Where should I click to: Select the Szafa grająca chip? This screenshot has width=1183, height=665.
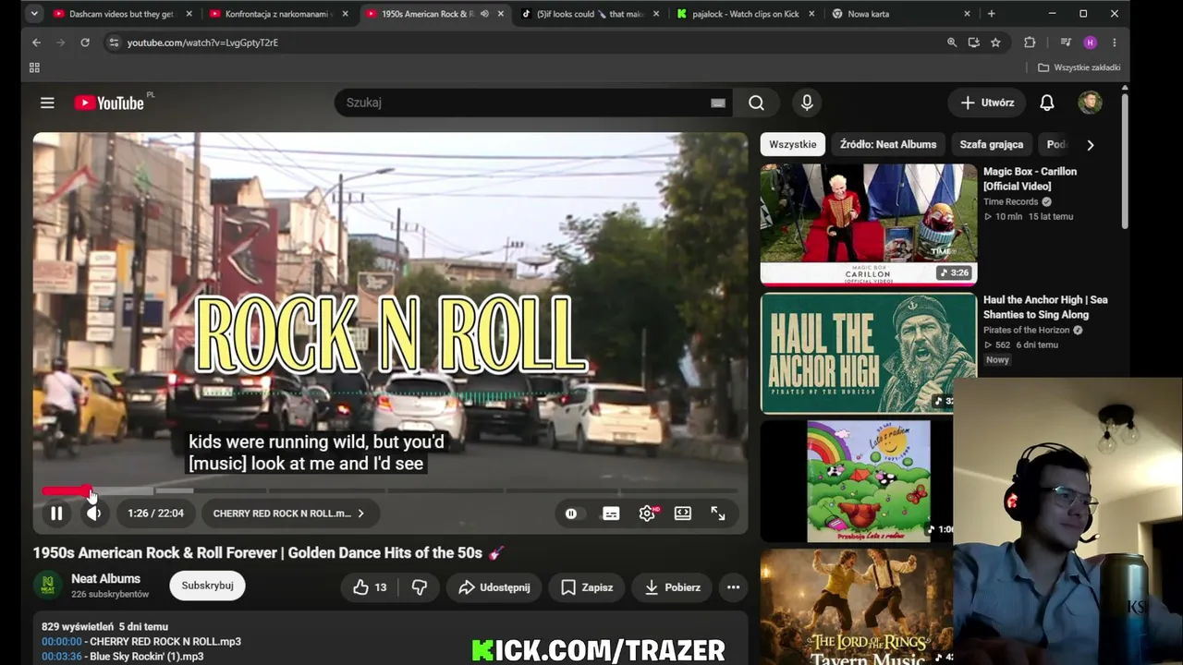pos(991,144)
